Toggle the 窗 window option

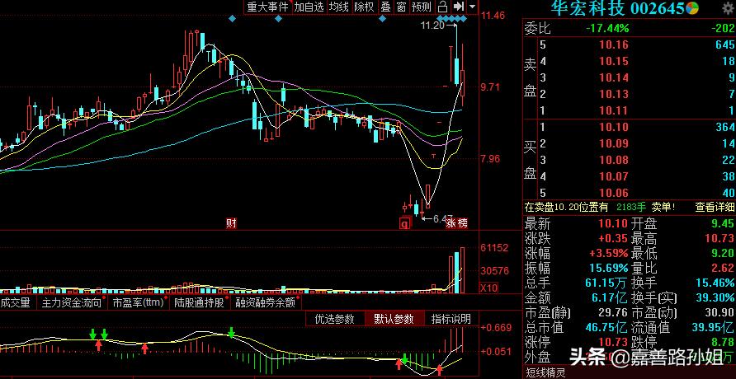(x=401, y=7)
